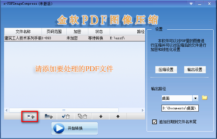Screen dimensions: 217x139
Task: Clear all files with the stacked trash icon
Action: point(83,116)
